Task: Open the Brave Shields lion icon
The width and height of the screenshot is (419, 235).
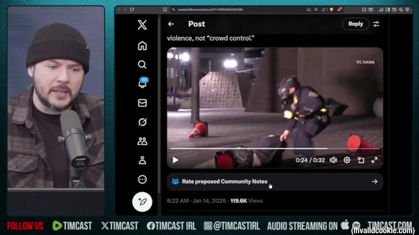Action: 331,9
